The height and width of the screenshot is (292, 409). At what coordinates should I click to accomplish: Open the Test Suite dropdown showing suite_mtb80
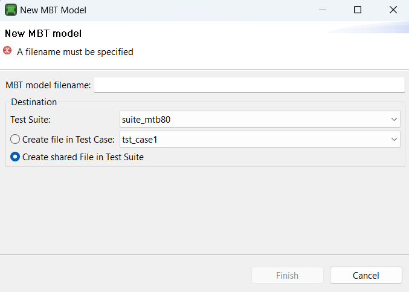point(260,119)
